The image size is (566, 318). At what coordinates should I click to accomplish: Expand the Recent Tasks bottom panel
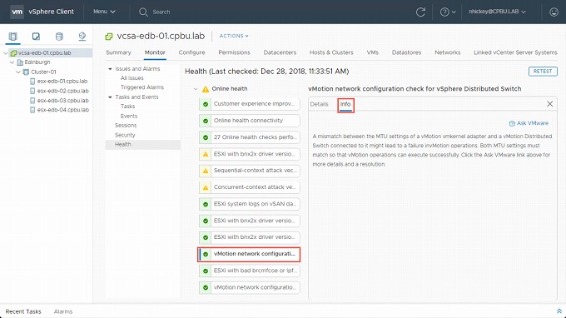[559, 311]
